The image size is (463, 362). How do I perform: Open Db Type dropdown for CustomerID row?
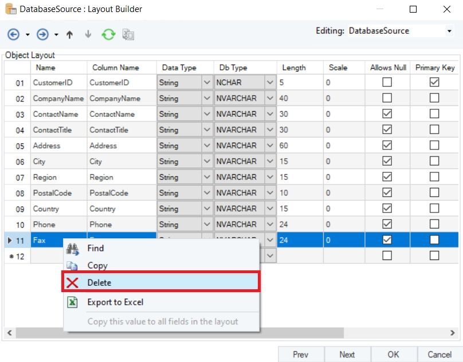270,82
